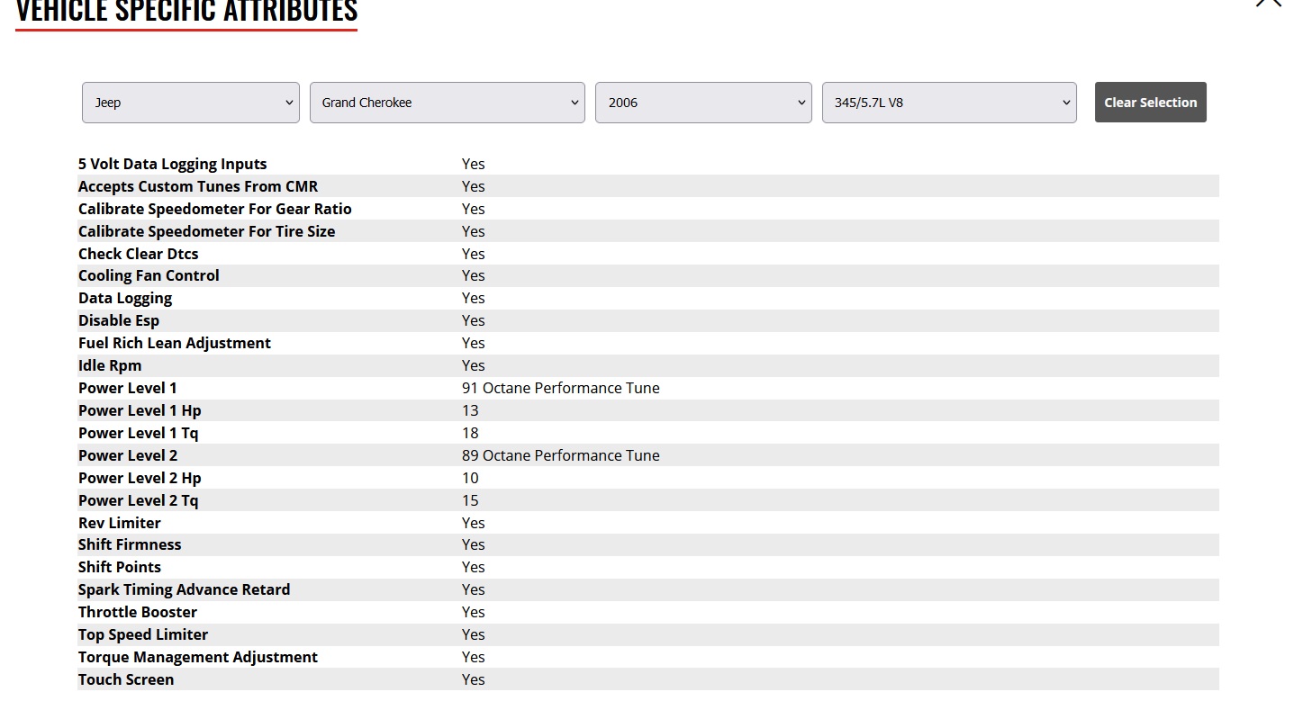Click the 'Power Level 2 Hp' label
The image size is (1294, 728).
pyautogui.click(x=140, y=478)
